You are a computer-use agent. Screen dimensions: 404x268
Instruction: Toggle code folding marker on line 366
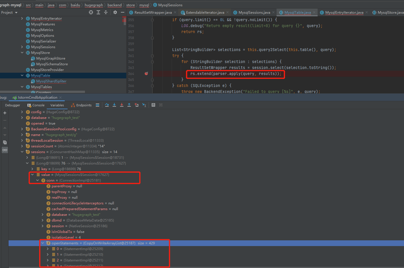pos(152,86)
